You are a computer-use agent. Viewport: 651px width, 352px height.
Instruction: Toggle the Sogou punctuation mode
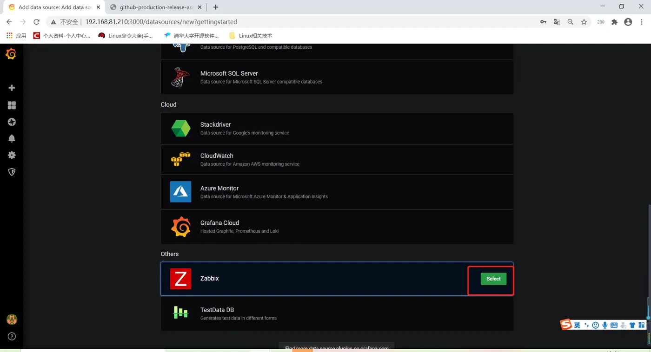click(586, 325)
